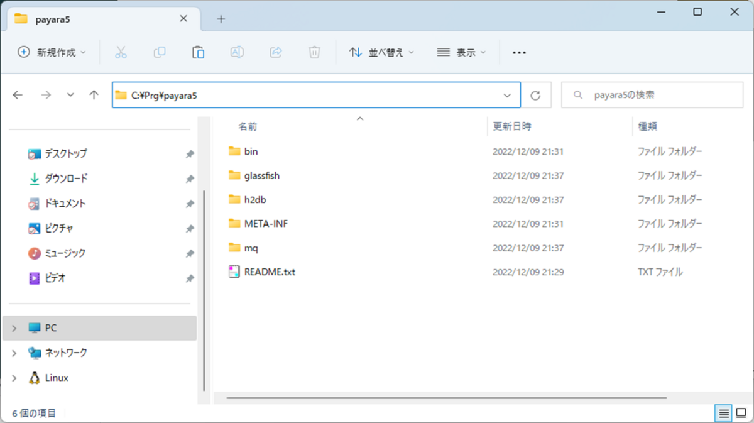754x423 pixels.
Task: Click the address bar path C:¥Prg¥payara5
Action: [x=164, y=96]
